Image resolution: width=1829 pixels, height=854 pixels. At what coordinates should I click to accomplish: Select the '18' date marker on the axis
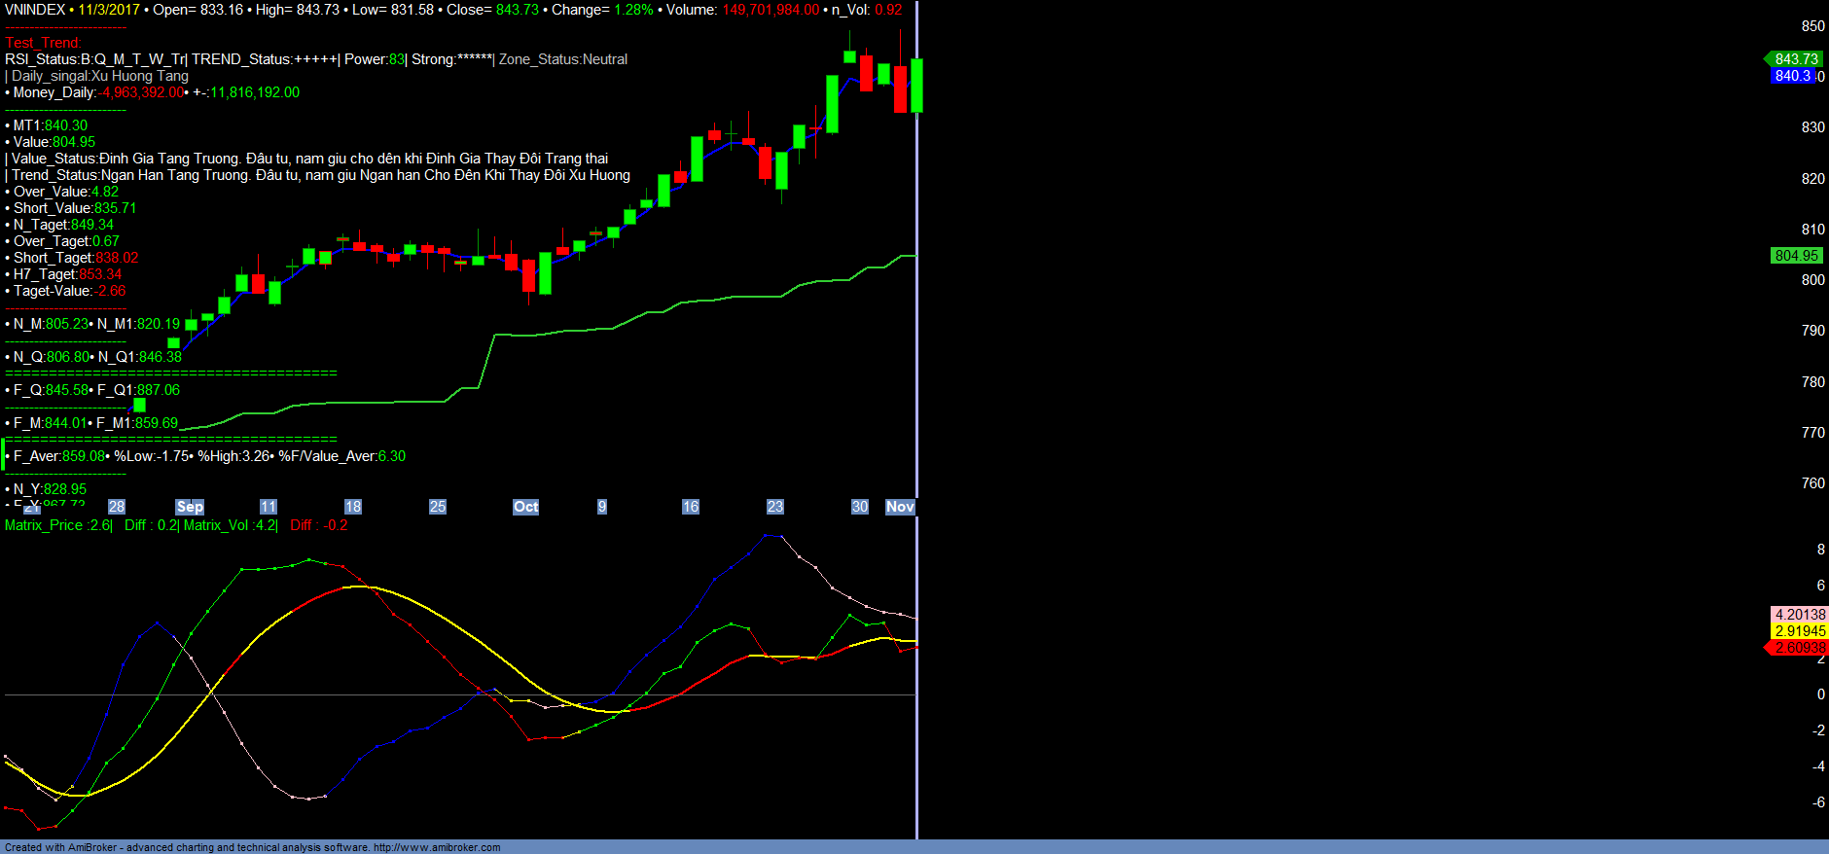(x=353, y=507)
